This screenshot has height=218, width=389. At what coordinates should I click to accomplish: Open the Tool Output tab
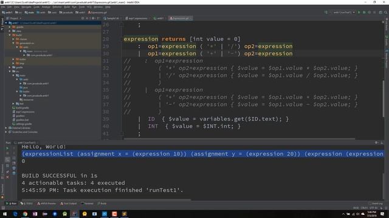pos(69,203)
